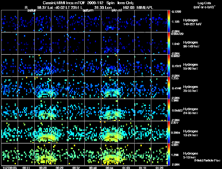Click the 01:20 time axis label
Image resolution: width=222 pixels, height=169 pixels.
coord(159,168)
